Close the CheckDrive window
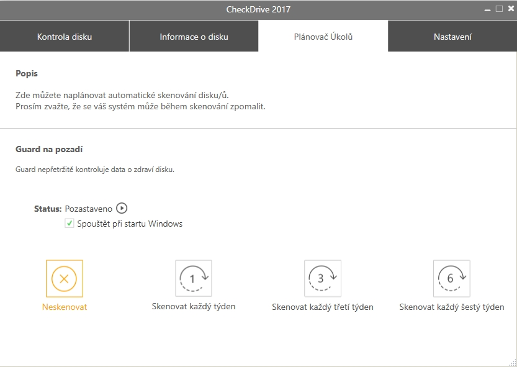Screen dimensions: 517x367 pos(511,9)
